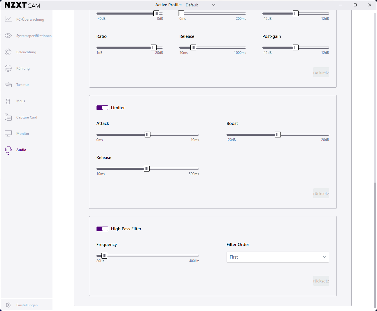
Task: Click the Monitor display icon
Action: tap(8, 134)
